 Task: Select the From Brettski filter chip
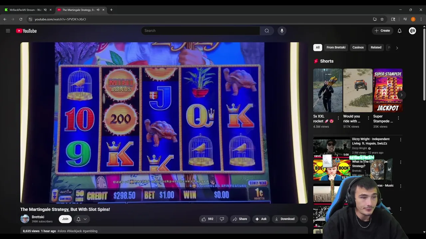[336, 47]
